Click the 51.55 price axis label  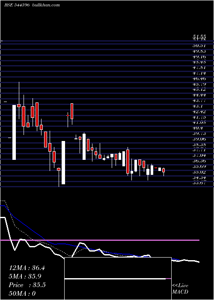pos(199,36)
